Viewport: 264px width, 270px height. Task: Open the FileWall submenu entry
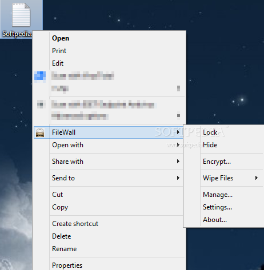pyautogui.click(x=109, y=132)
